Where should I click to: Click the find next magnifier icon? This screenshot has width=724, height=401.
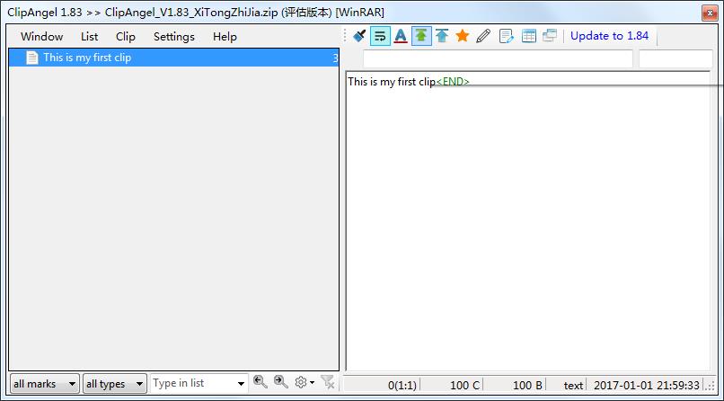pyautogui.click(x=281, y=382)
